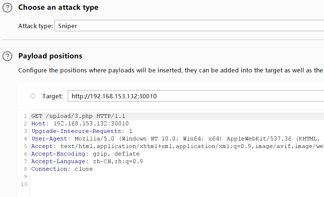Click empty line 10 in request editor

pos(177,184)
